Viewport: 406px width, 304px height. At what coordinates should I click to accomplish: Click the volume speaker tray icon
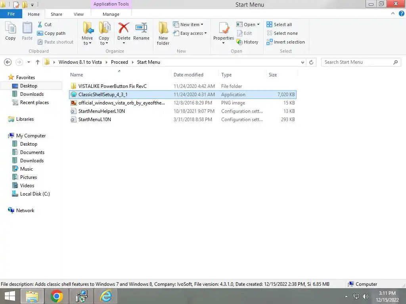pyautogui.click(x=365, y=296)
